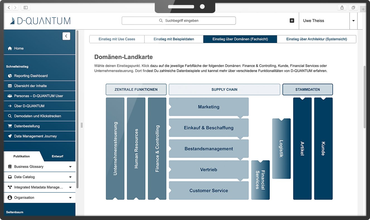Viewport: 370px width, 220px height.
Task: Switch to the Entwurf view
Action: tap(57, 156)
